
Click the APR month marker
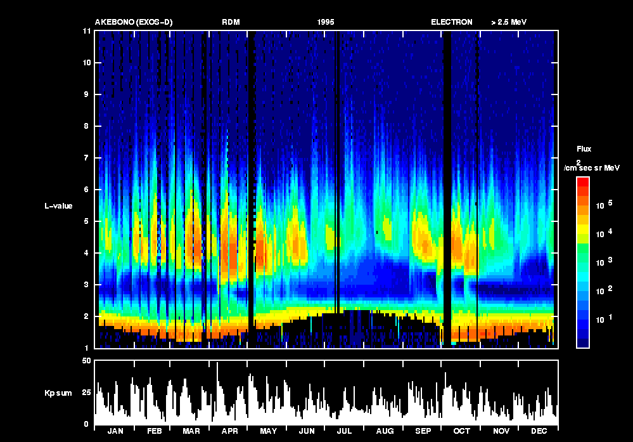[x=229, y=431]
